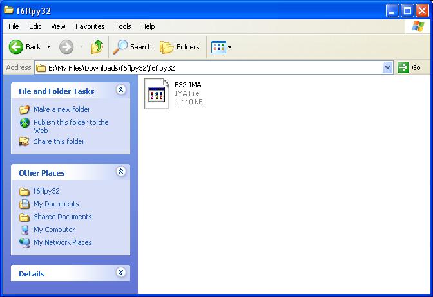Toggle the Folders pane view
433x297 pixels.
(180, 47)
